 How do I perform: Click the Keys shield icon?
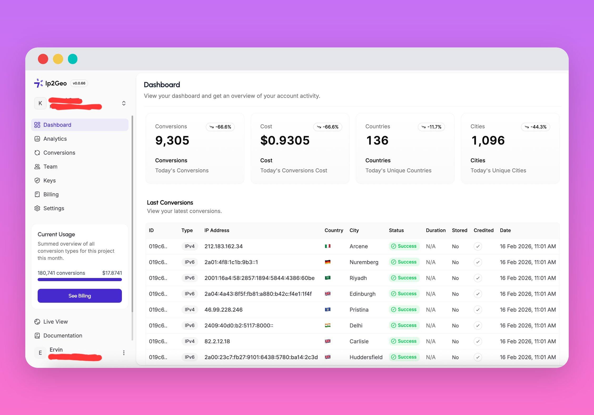(x=37, y=180)
